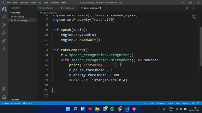
Task: Click the feedback icon in status bar
Action: click(193, 103)
